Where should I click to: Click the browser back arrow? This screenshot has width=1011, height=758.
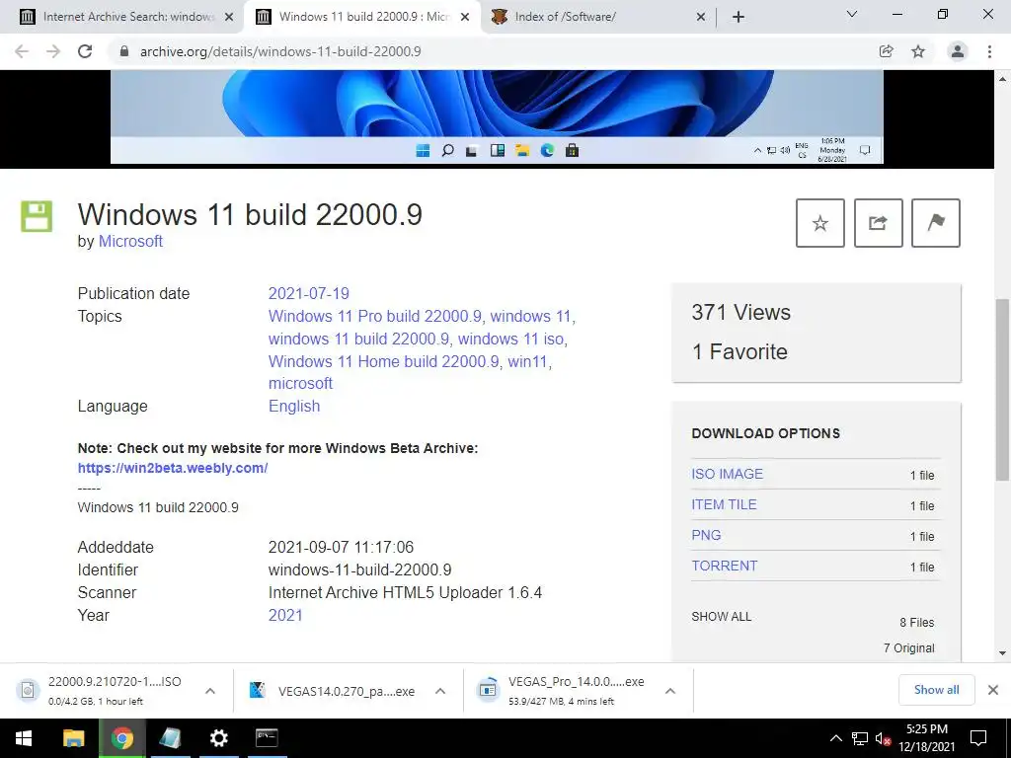point(22,51)
